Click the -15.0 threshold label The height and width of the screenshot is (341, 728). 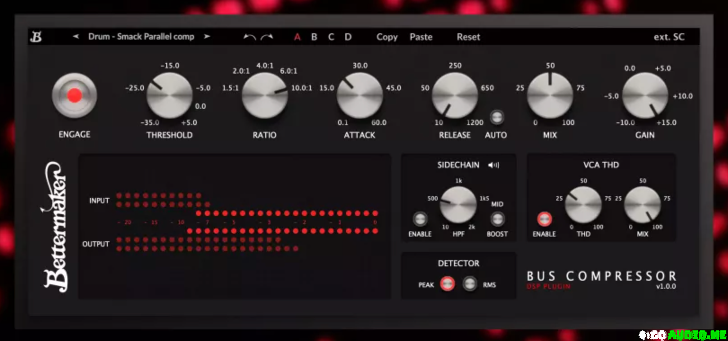click(170, 65)
